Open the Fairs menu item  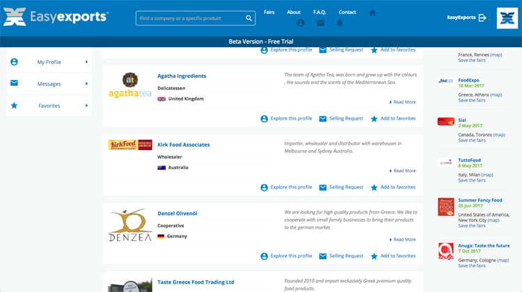(269, 12)
